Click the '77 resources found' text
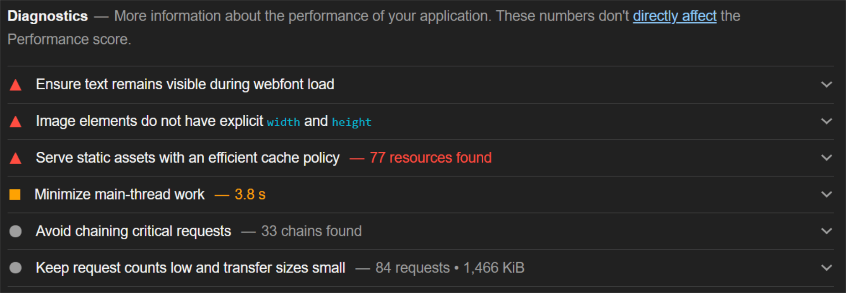The width and height of the screenshot is (846, 293). click(430, 158)
